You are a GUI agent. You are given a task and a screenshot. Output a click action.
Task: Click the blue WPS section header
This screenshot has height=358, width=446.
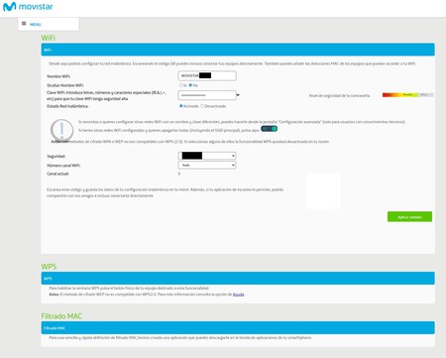pos(238,279)
